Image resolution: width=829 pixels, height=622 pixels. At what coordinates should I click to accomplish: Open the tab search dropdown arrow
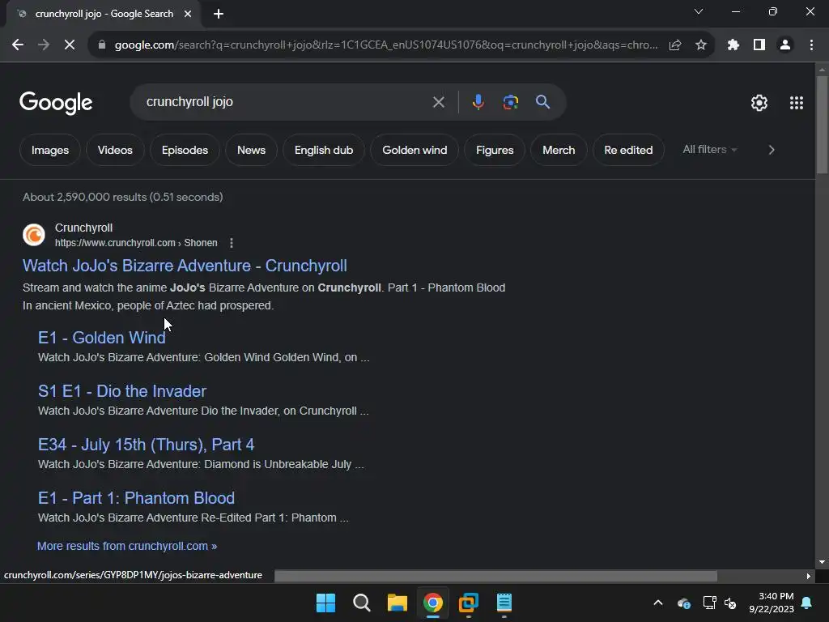click(699, 11)
